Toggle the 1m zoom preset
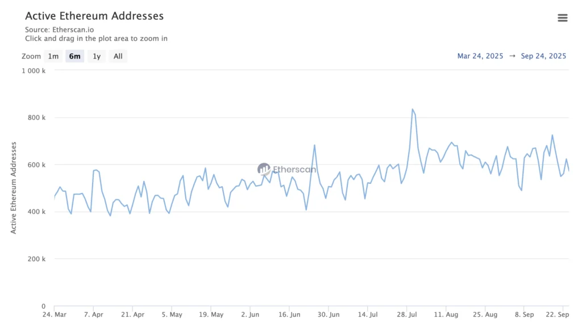This screenshot has width=582, height=327. (53, 56)
